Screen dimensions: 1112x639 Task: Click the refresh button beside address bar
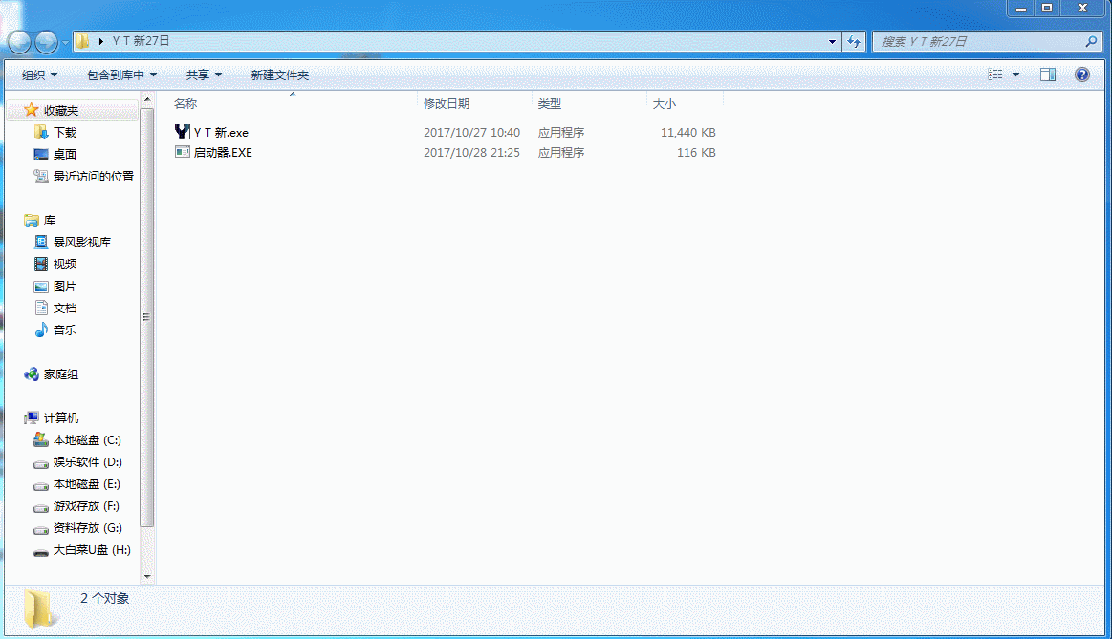(855, 42)
